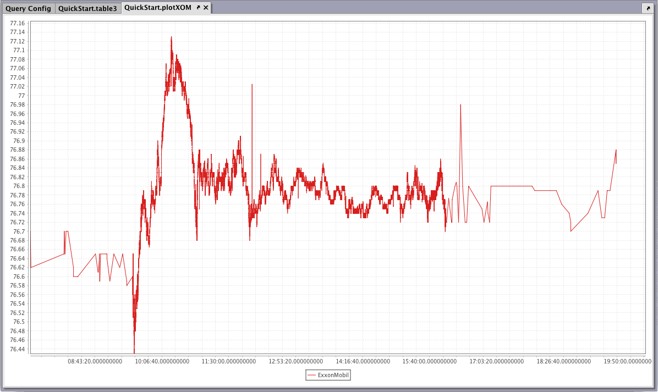658x392 pixels.
Task: Click the lowest dip at 76.44
Action: coord(134,351)
